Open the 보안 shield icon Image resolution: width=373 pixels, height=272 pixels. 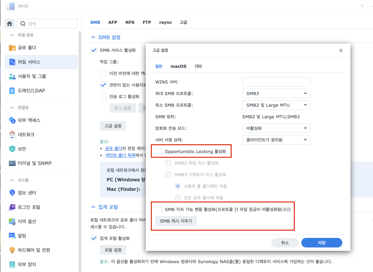click(12, 149)
